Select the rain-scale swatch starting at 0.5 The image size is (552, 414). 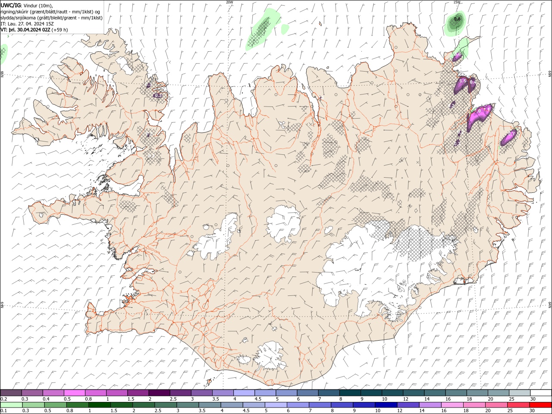[x=56, y=405]
